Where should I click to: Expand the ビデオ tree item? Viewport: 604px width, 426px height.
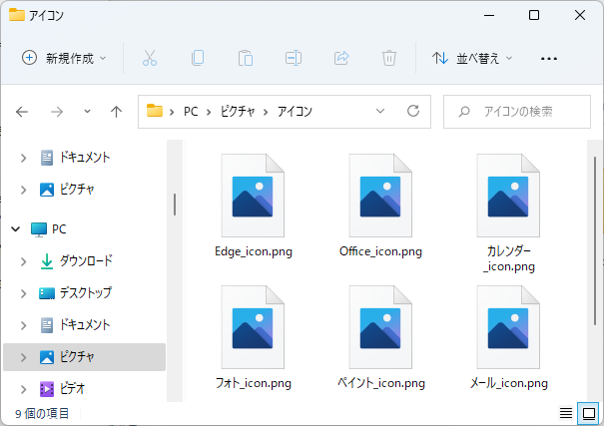24,389
